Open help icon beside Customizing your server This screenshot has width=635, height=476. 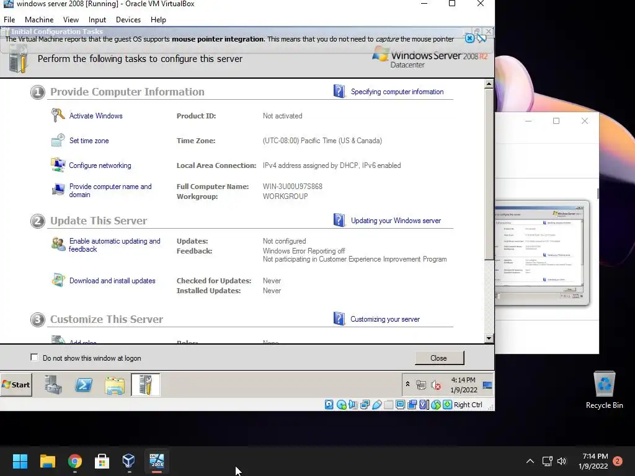(x=339, y=319)
